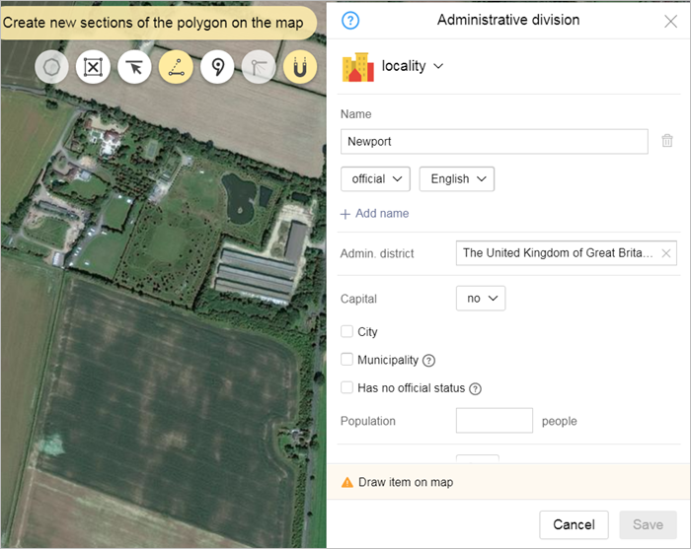This screenshot has height=549, width=691.
Task: Enable the City checkbox
Action: [346, 332]
